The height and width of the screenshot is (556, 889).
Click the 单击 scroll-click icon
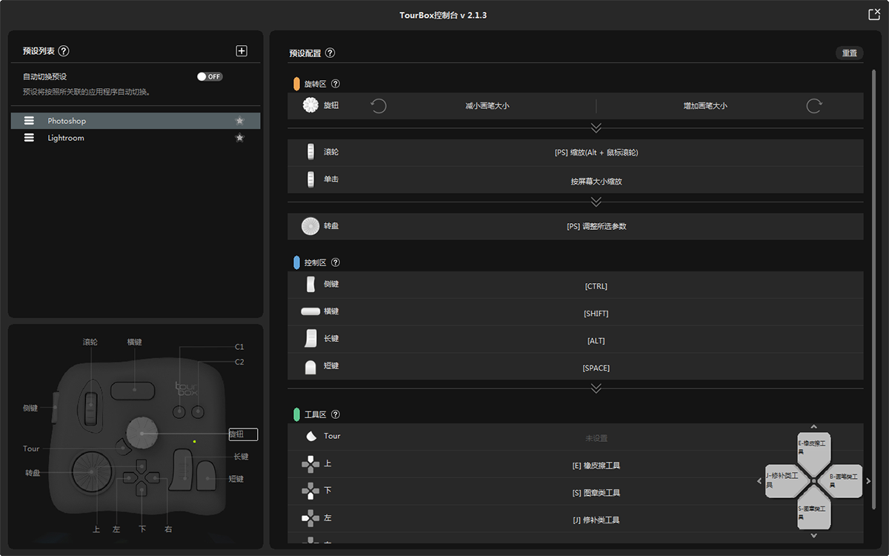coord(310,180)
